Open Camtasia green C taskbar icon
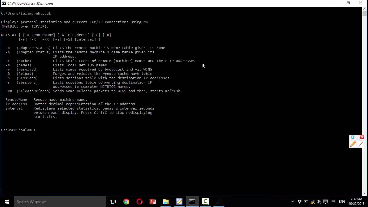This screenshot has height=207, width=368. click(205, 202)
